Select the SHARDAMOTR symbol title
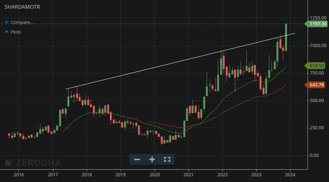 pyautogui.click(x=22, y=7)
